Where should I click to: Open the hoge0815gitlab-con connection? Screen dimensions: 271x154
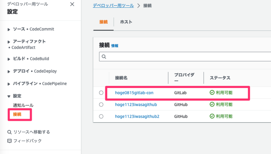point(134,93)
